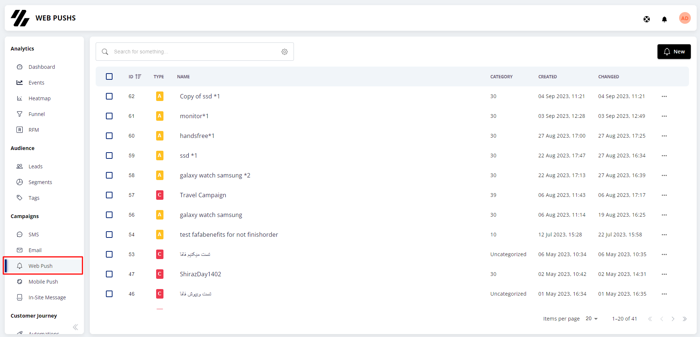Click type badge A for monitor*1
This screenshot has width=700, height=337.
tap(159, 116)
